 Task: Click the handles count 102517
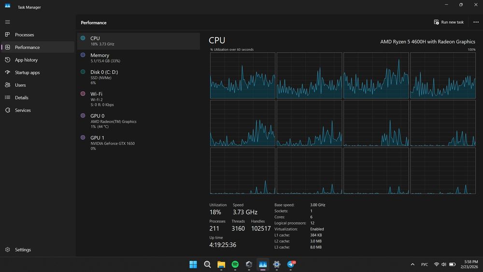pos(261,228)
